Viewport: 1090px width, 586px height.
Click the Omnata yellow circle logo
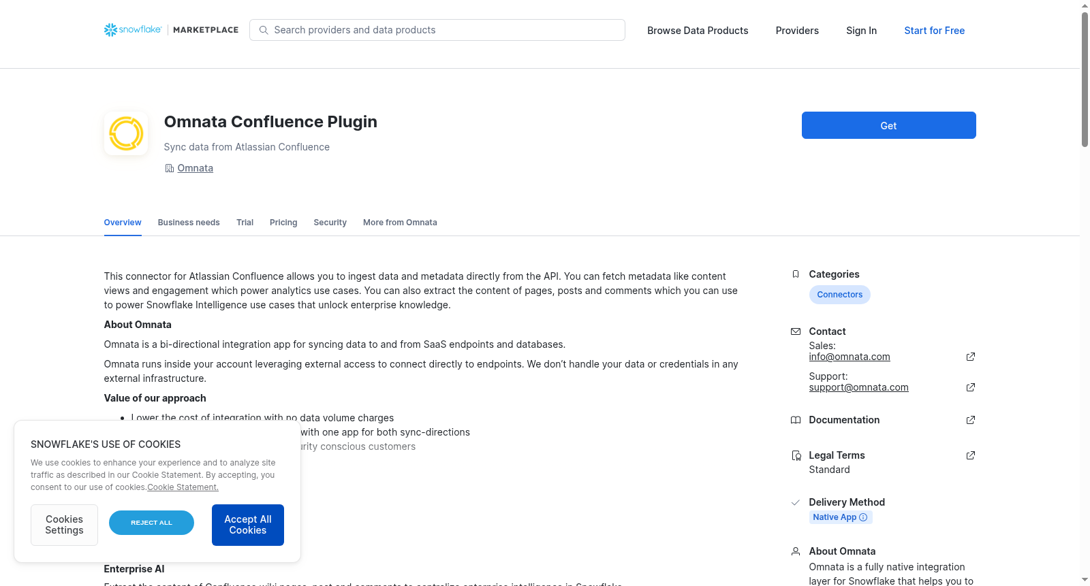click(126, 133)
